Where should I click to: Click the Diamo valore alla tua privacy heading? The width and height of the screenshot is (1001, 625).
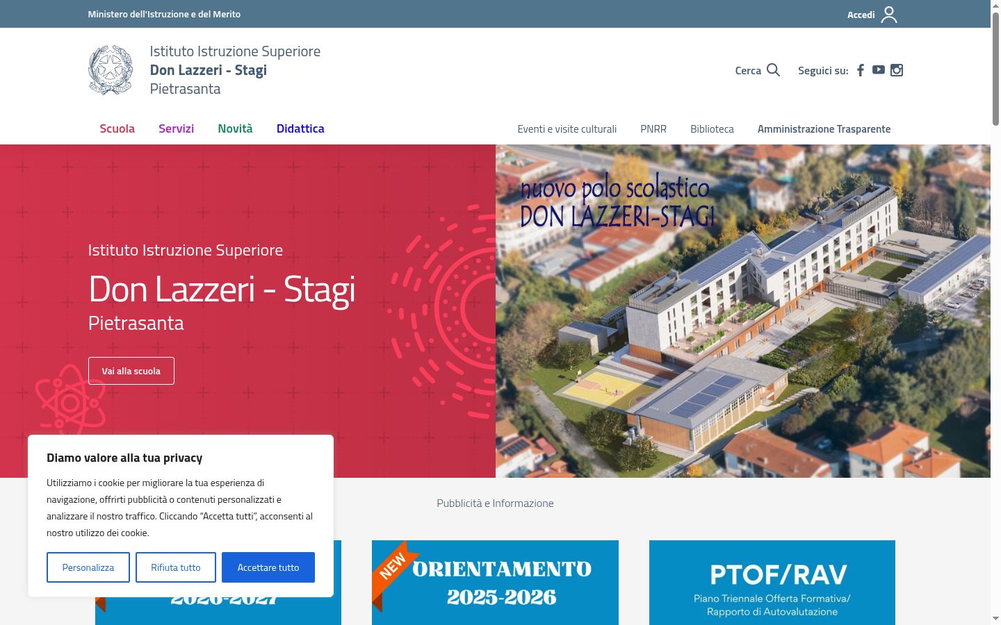tap(124, 458)
